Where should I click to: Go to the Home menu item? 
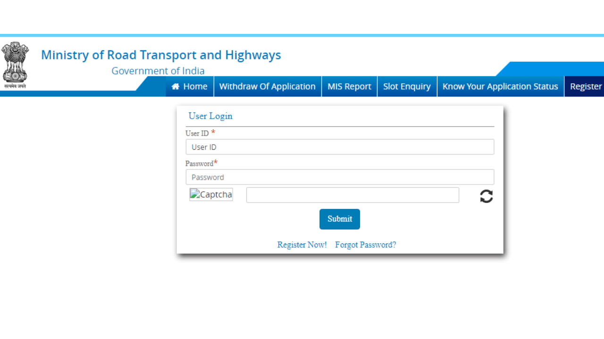click(x=189, y=86)
